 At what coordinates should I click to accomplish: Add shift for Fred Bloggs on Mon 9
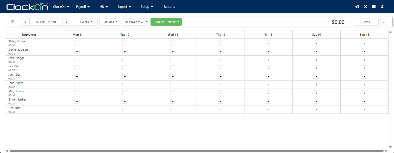[77, 60]
